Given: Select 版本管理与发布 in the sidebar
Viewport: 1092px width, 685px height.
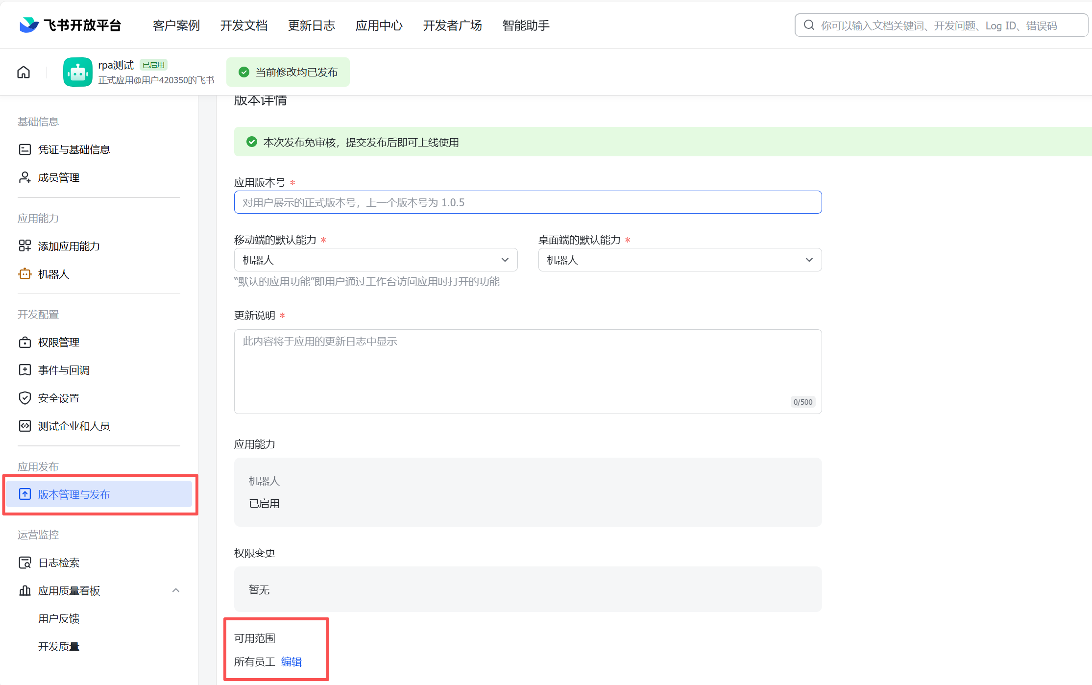Looking at the screenshot, I should [74, 494].
